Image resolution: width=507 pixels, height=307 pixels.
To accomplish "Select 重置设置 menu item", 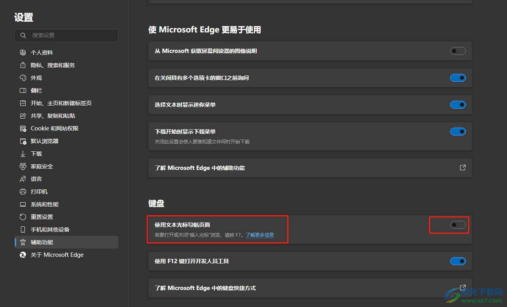I will [66, 217].
